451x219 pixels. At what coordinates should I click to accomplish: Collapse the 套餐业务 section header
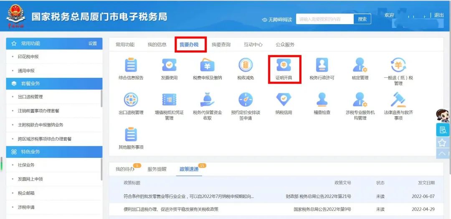coord(54,83)
